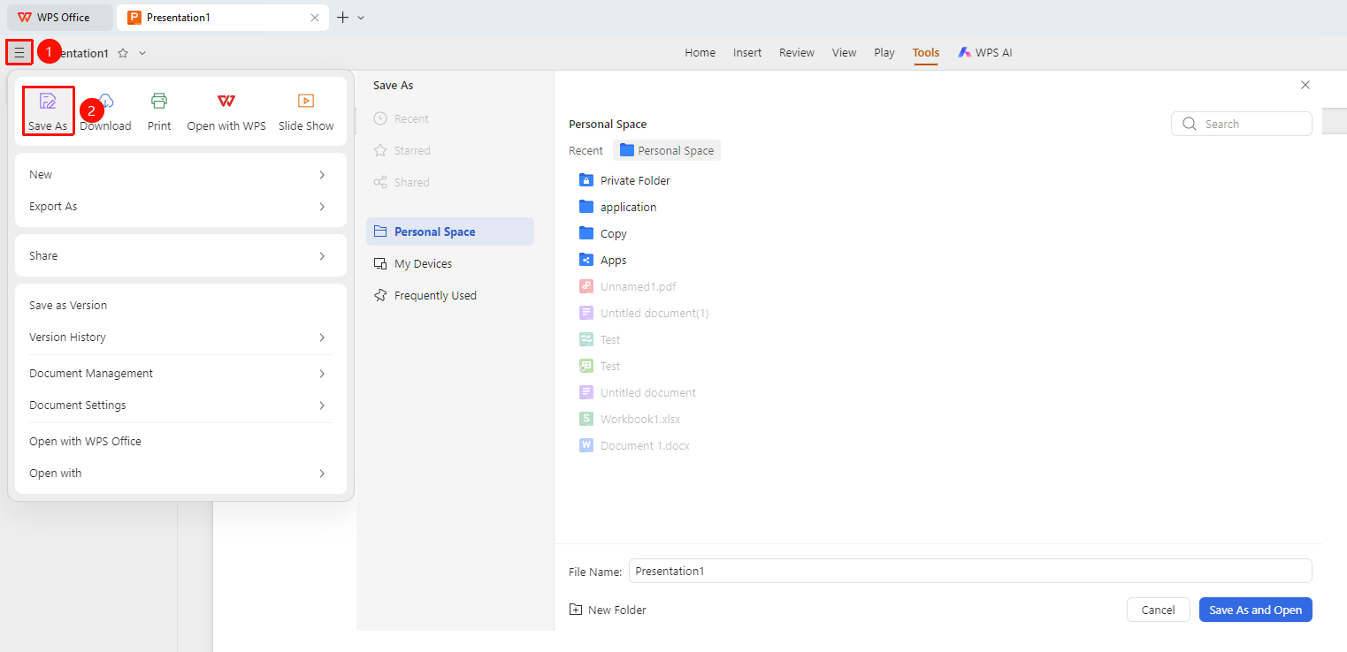Viewport: 1347px width, 652px height.
Task: Open the new tab dropdown arrow
Action: (361, 18)
